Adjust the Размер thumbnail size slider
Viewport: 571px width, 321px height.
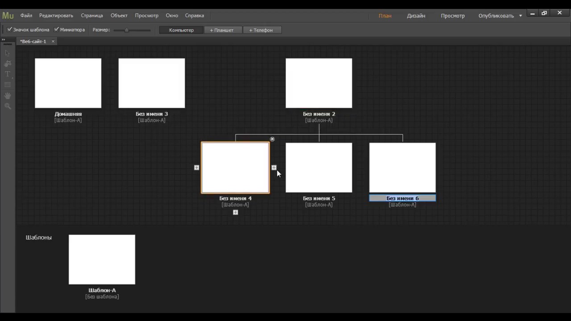click(x=127, y=30)
